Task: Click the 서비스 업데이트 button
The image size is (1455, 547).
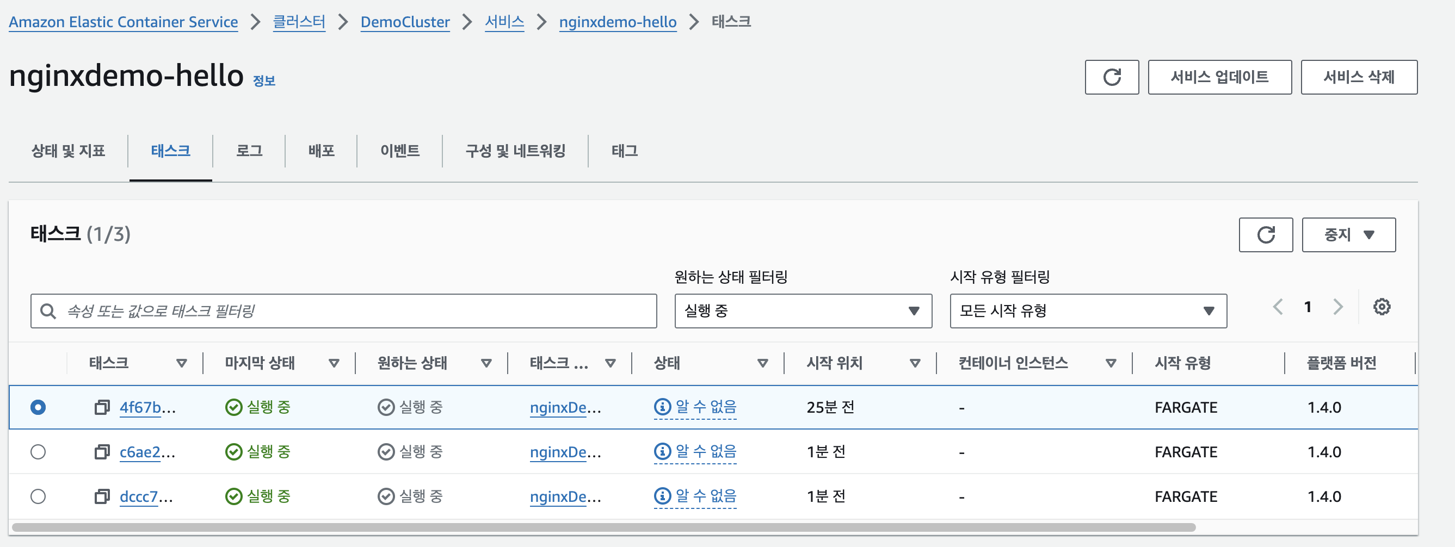Action: tap(1219, 77)
